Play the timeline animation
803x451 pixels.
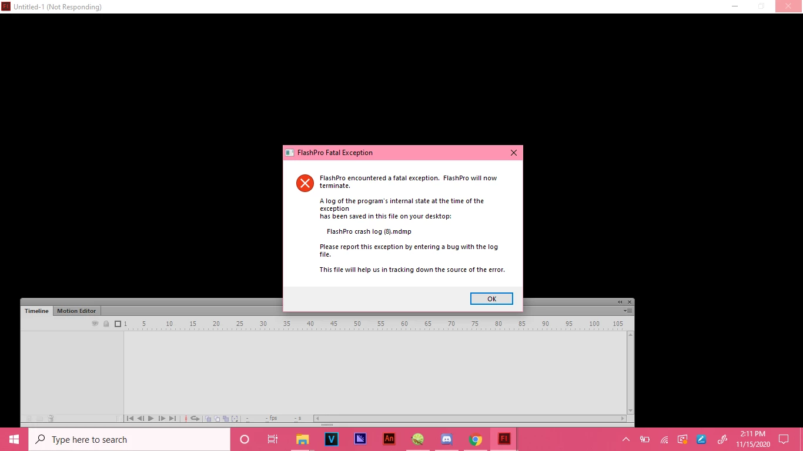click(151, 419)
